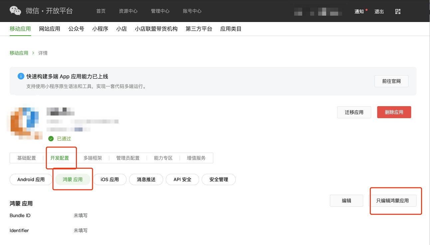Click the 详情 breadcrumb text
The height and width of the screenshot is (245, 430).
click(x=43, y=53)
